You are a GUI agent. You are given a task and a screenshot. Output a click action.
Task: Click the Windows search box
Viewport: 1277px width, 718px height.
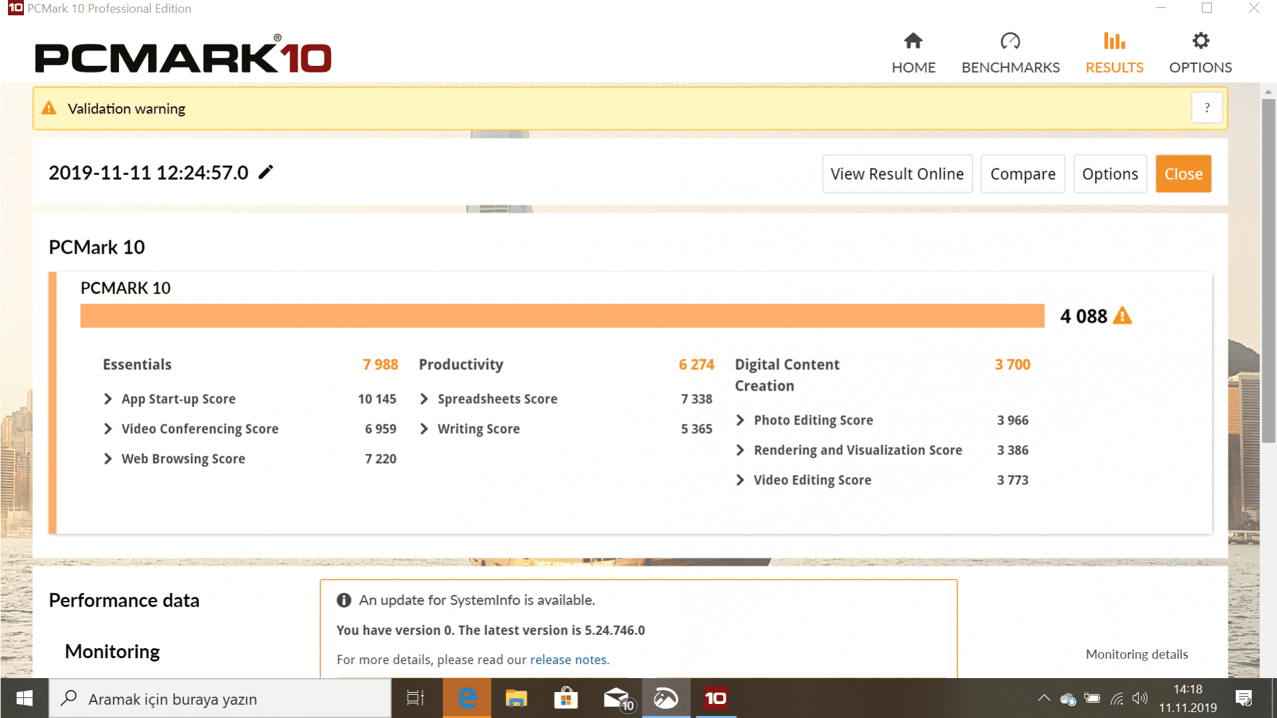pos(219,699)
